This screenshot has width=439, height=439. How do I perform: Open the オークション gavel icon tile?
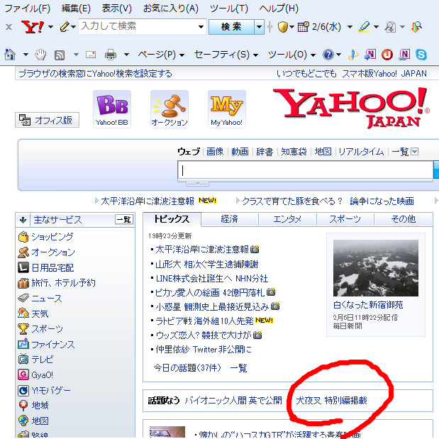(170, 109)
